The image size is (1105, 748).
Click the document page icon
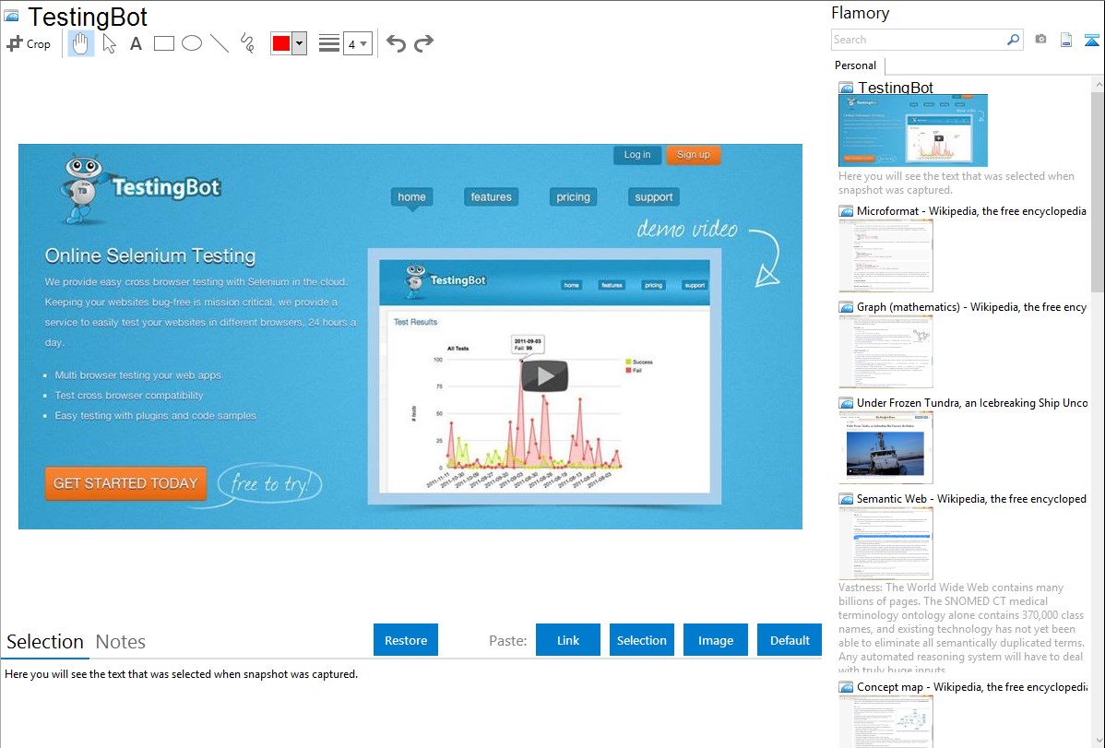1066,40
